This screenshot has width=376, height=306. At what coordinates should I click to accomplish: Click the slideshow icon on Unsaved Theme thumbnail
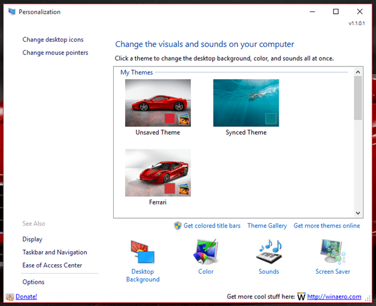pyautogui.click(x=184, y=119)
